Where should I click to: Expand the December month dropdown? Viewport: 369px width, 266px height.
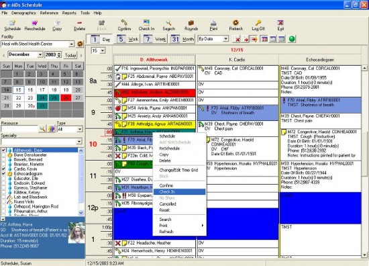click(x=40, y=54)
